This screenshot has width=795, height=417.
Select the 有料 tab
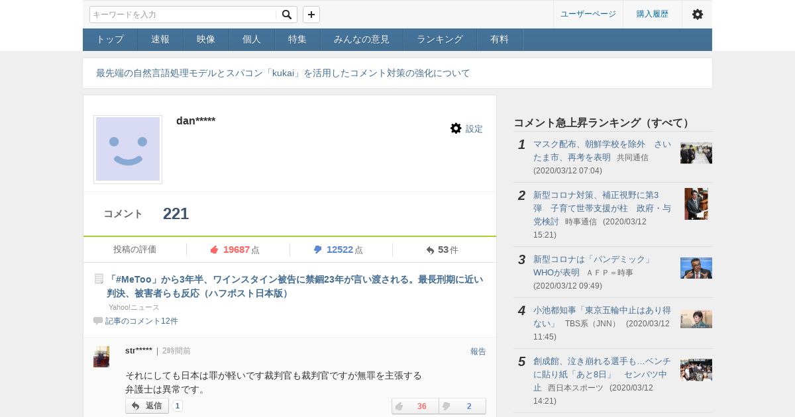(x=500, y=40)
